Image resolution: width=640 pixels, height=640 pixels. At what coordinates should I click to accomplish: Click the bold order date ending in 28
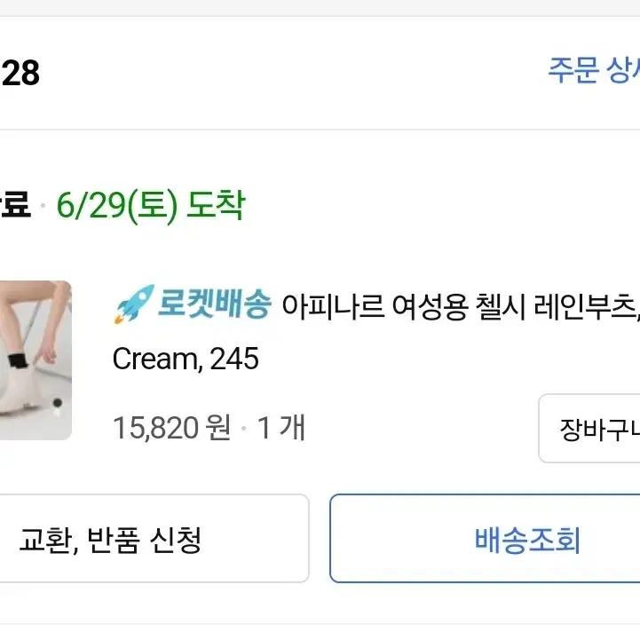[20, 73]
